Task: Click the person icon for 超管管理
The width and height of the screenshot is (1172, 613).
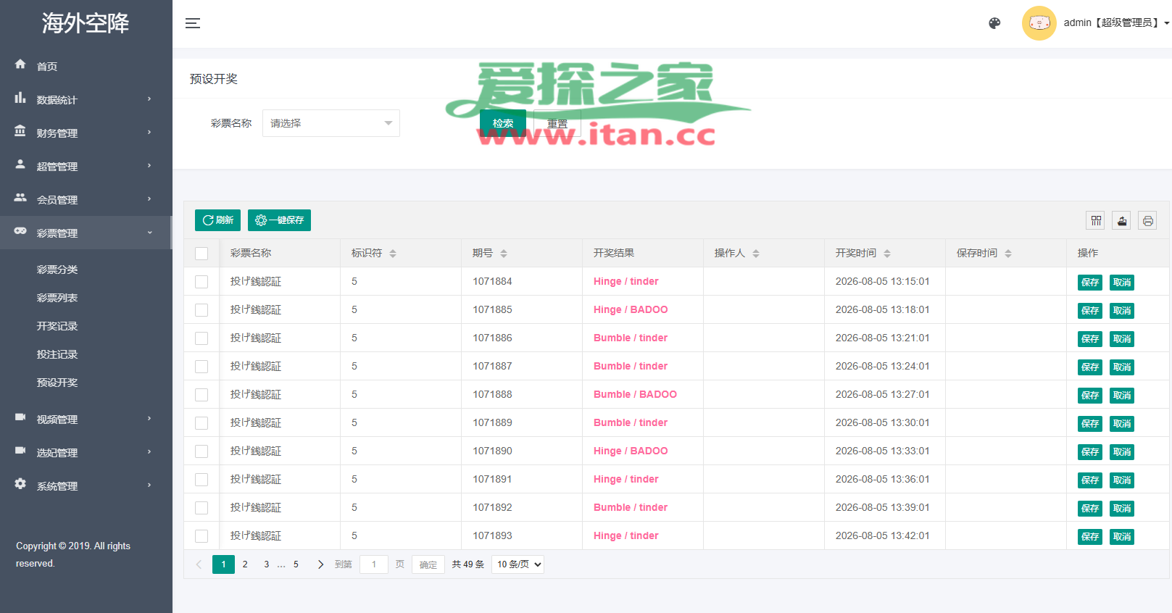Action: point(20,164)
